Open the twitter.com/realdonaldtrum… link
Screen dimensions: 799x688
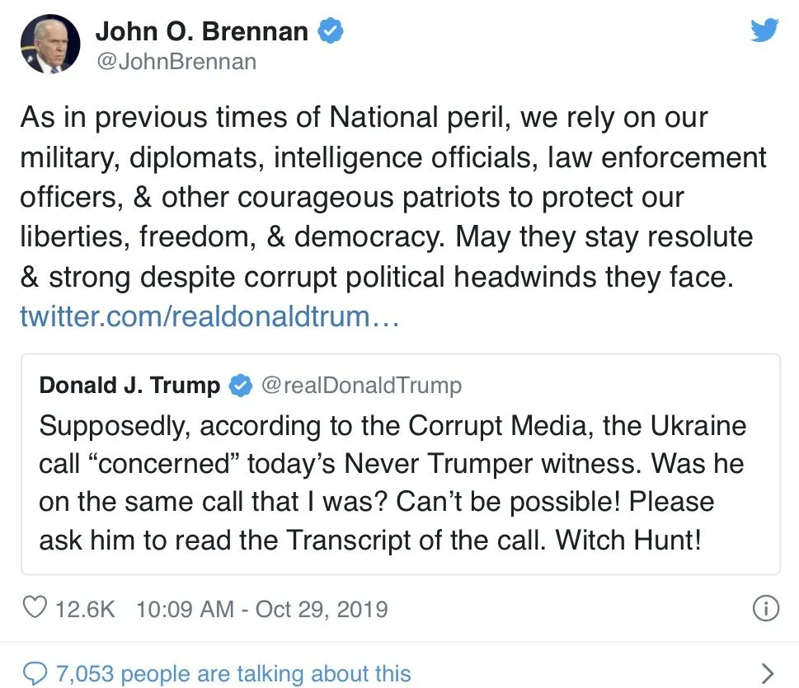[x=209, y=316]
